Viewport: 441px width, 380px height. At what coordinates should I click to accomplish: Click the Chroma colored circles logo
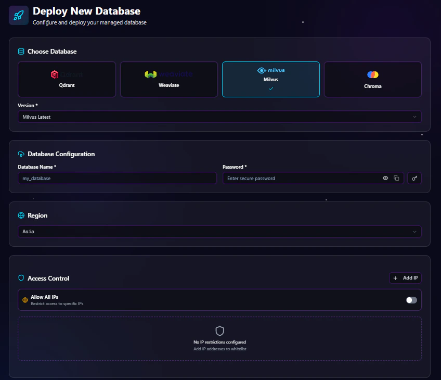373,74
